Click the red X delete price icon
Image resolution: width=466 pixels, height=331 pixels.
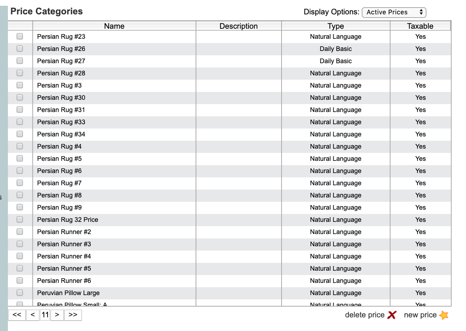point(392,315)
